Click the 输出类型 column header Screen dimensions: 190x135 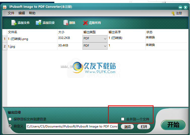[x=90, y=32]
